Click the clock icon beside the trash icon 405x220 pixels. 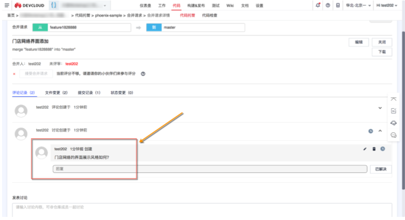(383, 149)
